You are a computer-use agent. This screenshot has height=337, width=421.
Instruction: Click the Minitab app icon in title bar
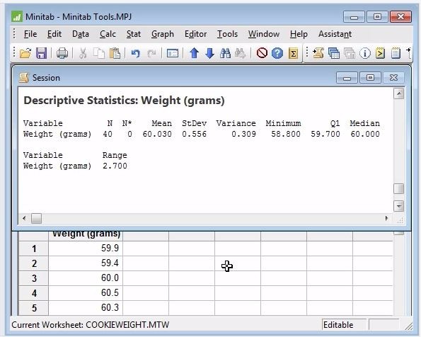pos(17,17)
